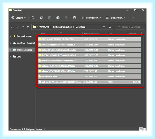The image size is (155, 139).
Task: Switch to details view icon in status bar
Action: pyautogui.click(x=141, y=129)
